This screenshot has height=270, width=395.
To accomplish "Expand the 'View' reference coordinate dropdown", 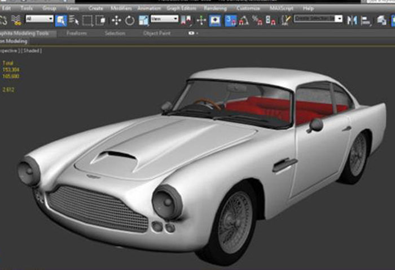I will click(165, 19).
